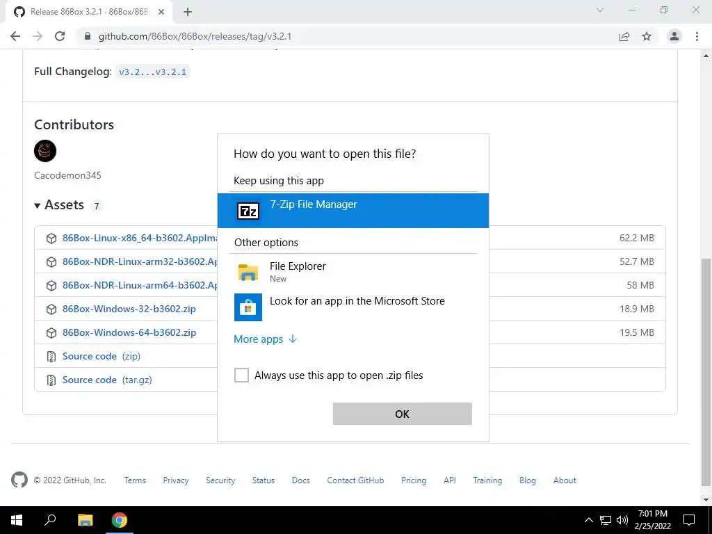
Task: Open the Cacodemon345 profile link
Action: (x=67, y=175)
